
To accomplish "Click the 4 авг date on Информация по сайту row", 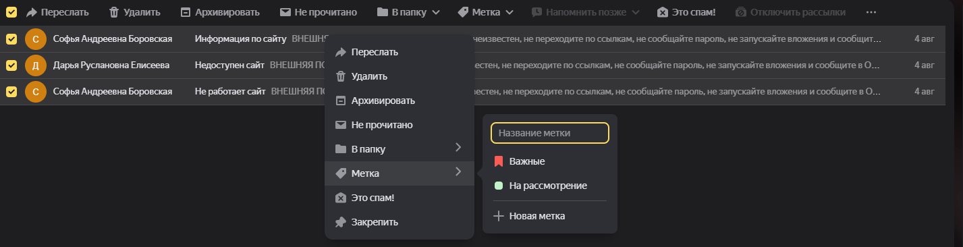I will click(x=924, y=39).
